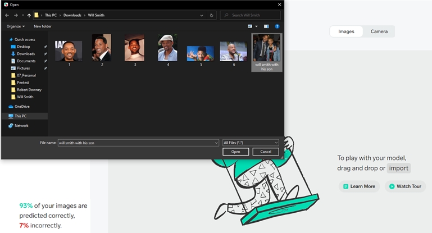Open the Organize menu
432x233 pixels.
coord(15,26)
